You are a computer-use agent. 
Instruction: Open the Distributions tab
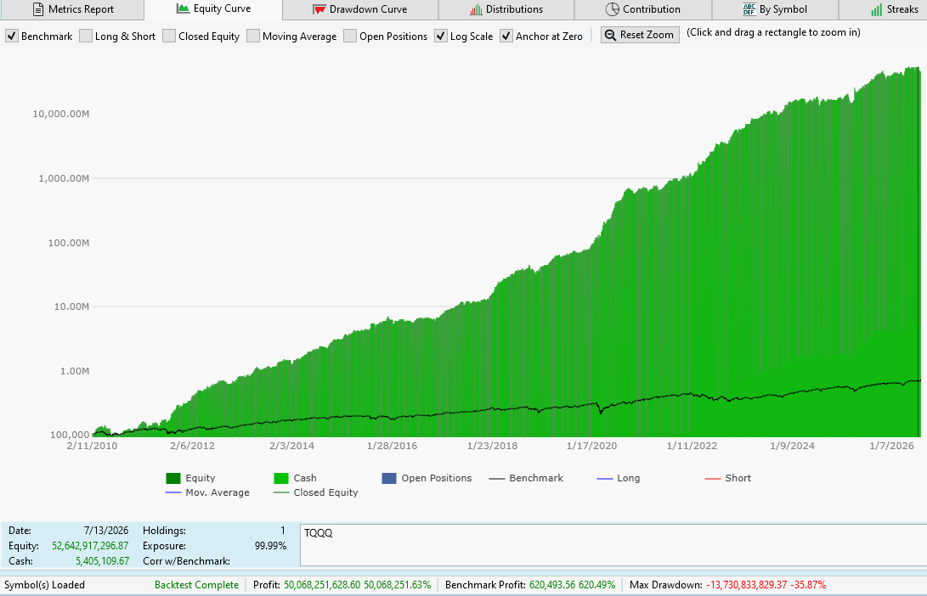click(x=506, y=9)
